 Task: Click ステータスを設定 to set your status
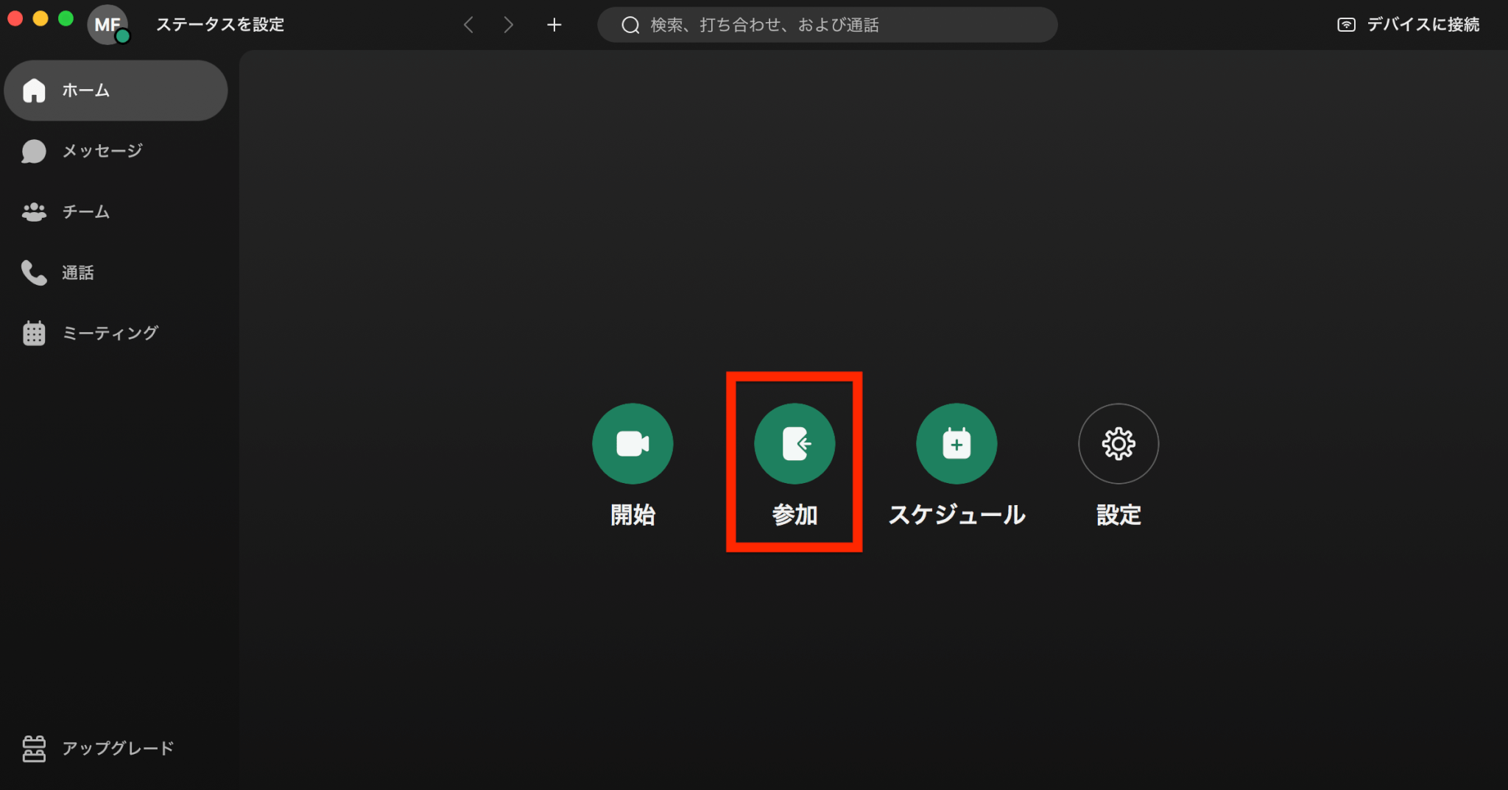coord(219,24)
